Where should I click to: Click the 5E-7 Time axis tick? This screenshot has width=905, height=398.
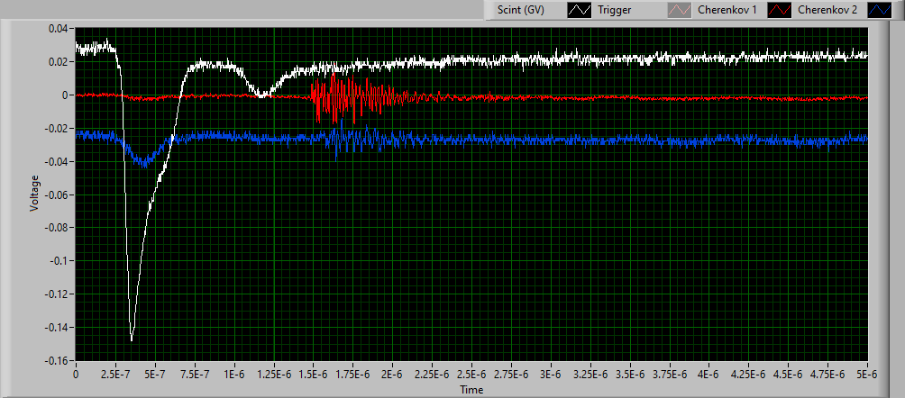click(155, 374)
